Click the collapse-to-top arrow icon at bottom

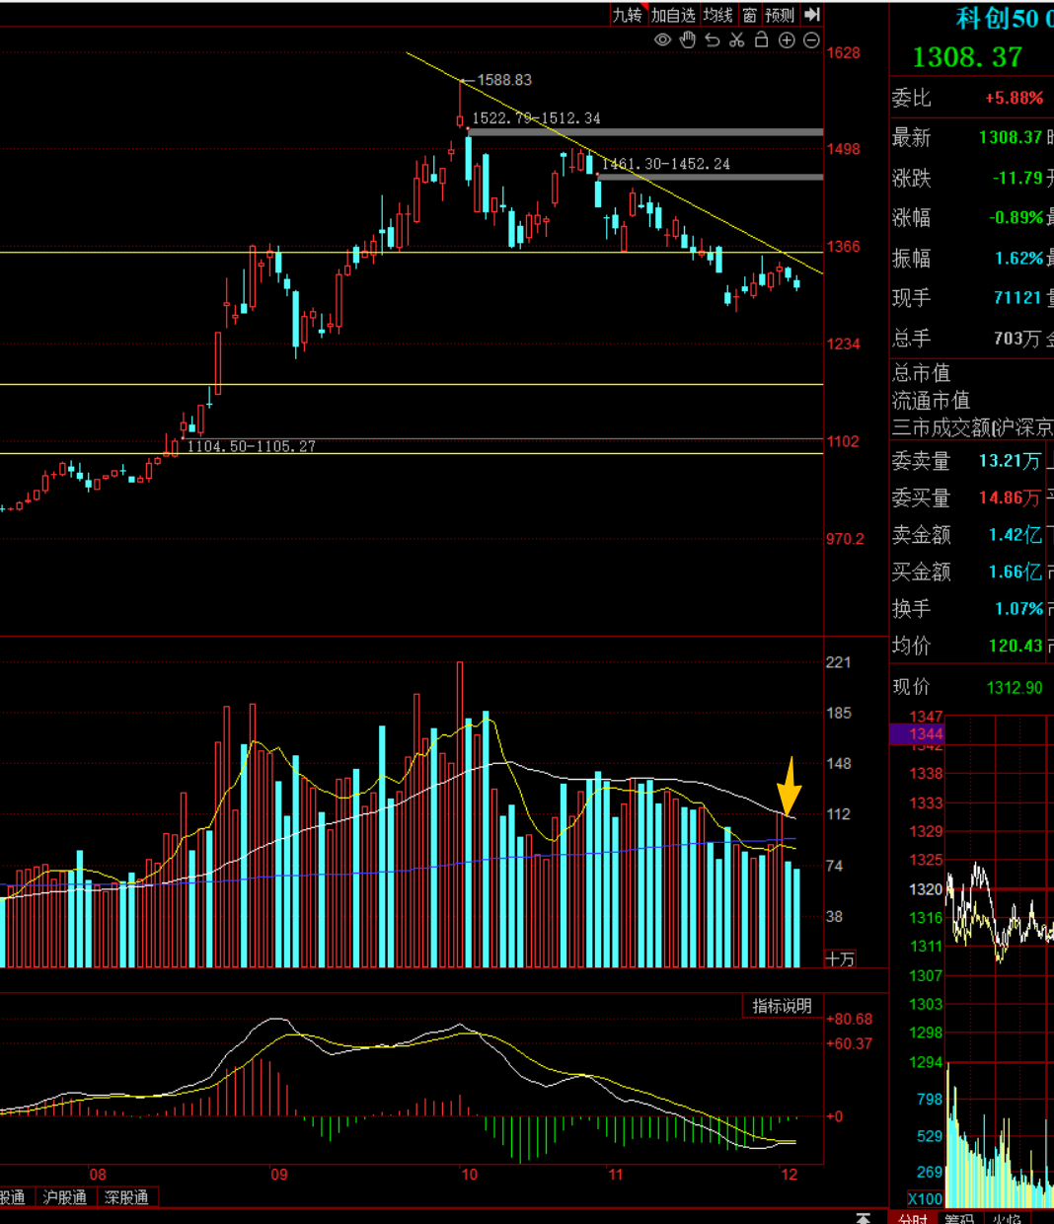[864, 1217]
